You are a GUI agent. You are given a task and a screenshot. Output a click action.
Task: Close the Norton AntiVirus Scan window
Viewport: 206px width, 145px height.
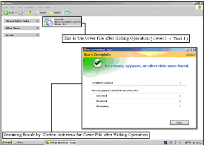(x=194, y=50)
